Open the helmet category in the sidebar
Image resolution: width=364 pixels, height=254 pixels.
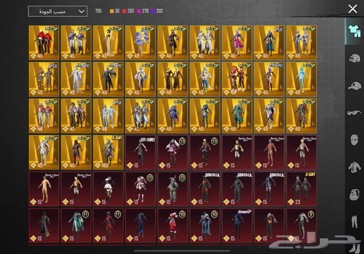pyautogui.click(x=354, y=58)
